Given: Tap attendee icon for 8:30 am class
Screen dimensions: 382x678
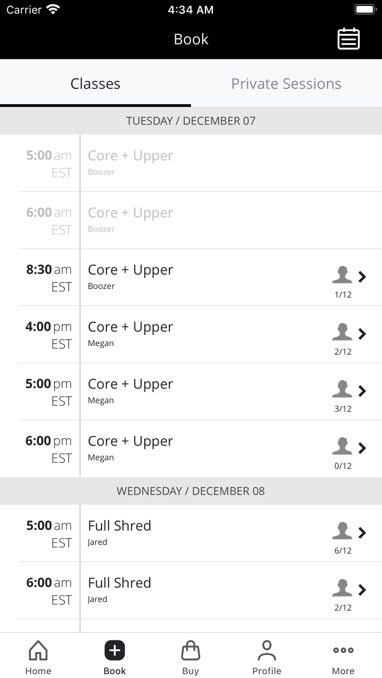Looking at the screenshot, I should 342,275.
